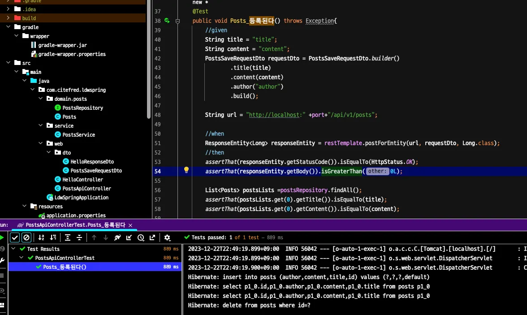
Task: Click the run test gutter icon
Action: tap(167, 21)
